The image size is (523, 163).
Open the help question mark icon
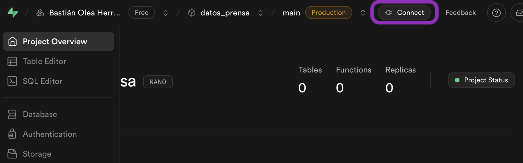point(496,13)
